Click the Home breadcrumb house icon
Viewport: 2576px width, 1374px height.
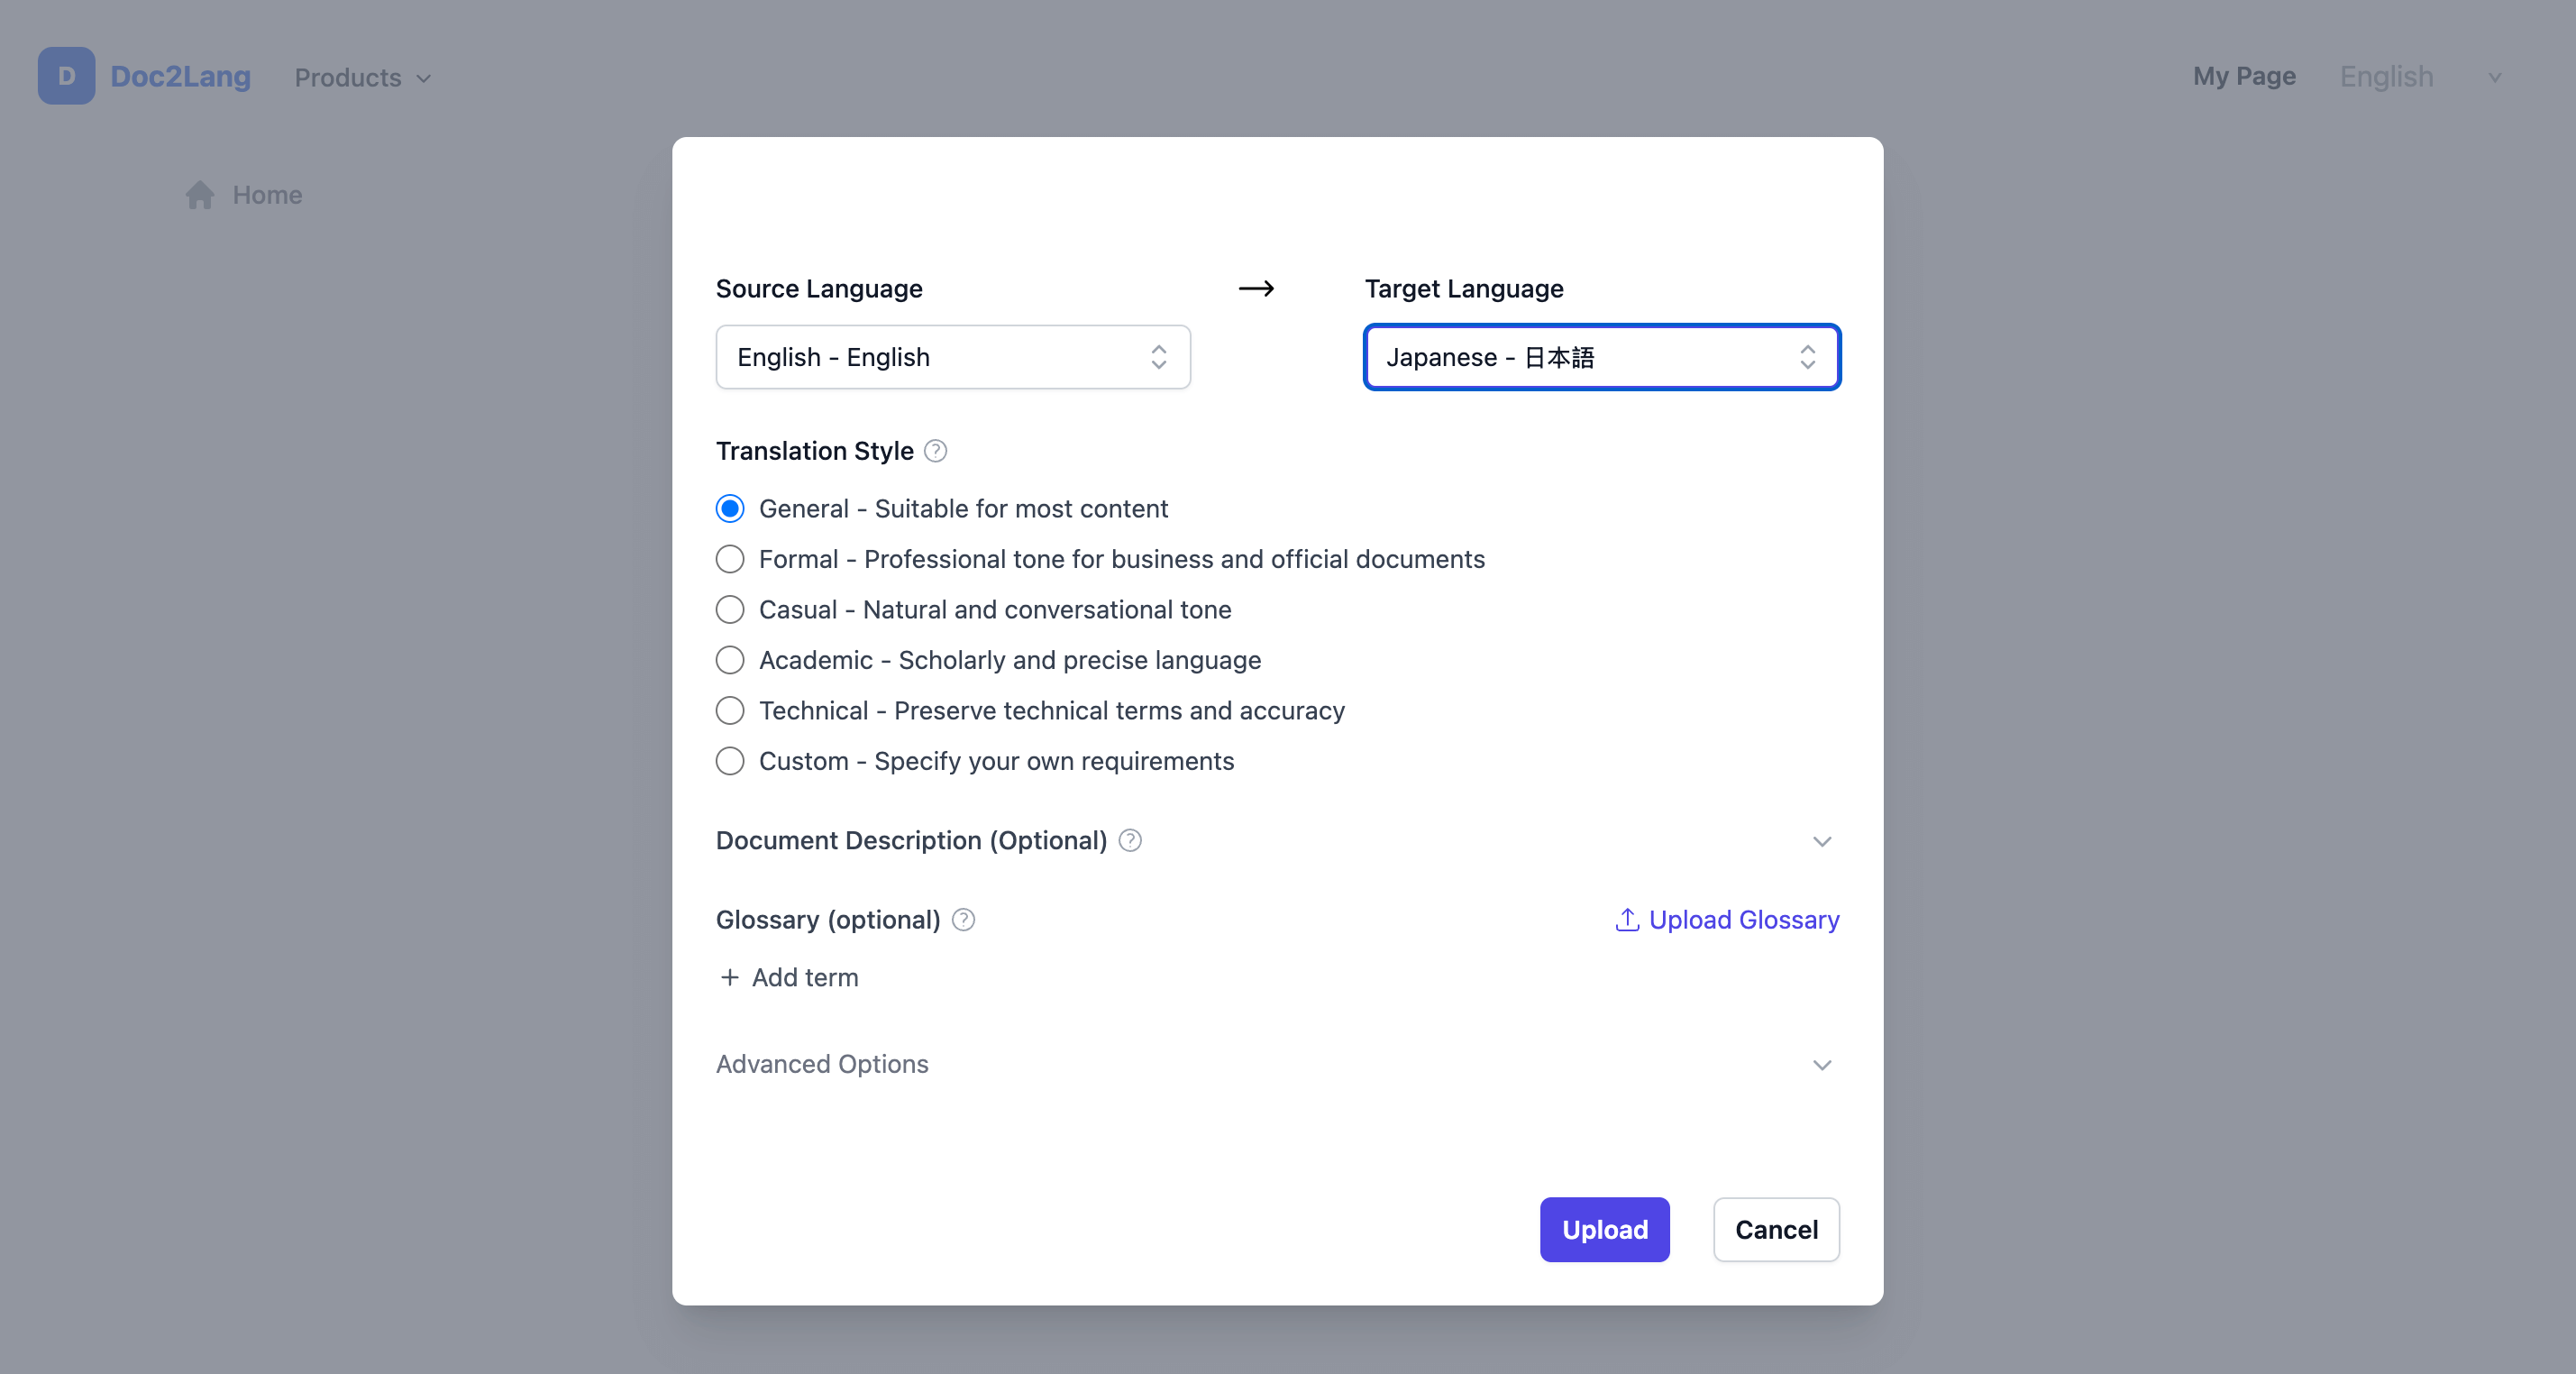[x=200, y=195]
